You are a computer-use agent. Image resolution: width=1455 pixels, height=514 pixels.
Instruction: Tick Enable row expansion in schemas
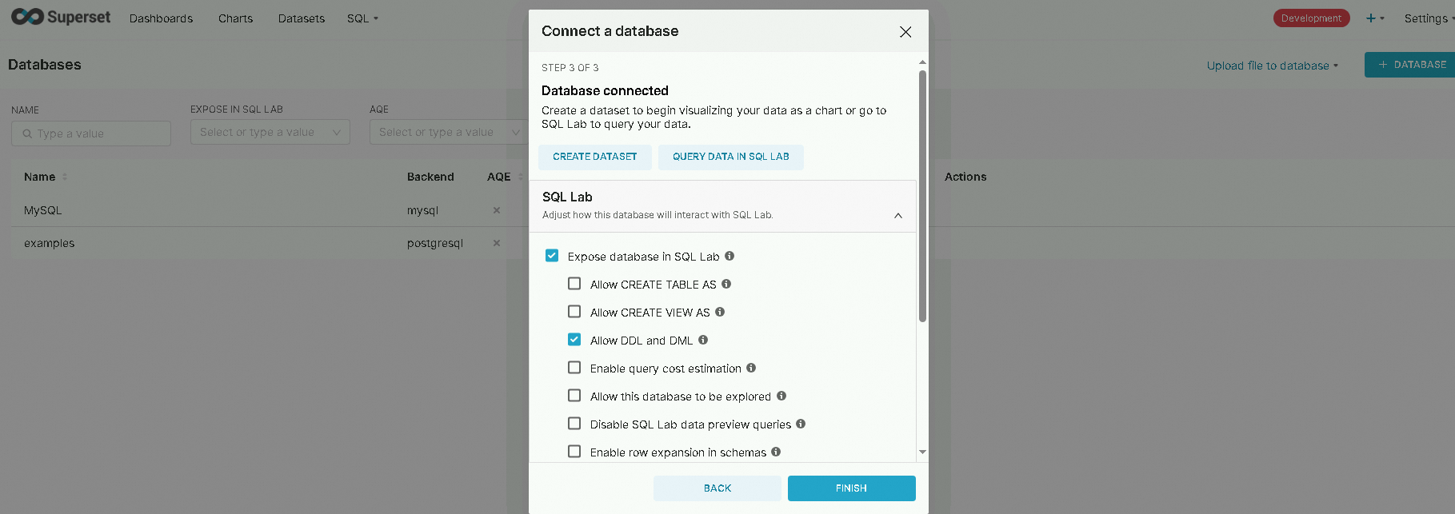574,452
